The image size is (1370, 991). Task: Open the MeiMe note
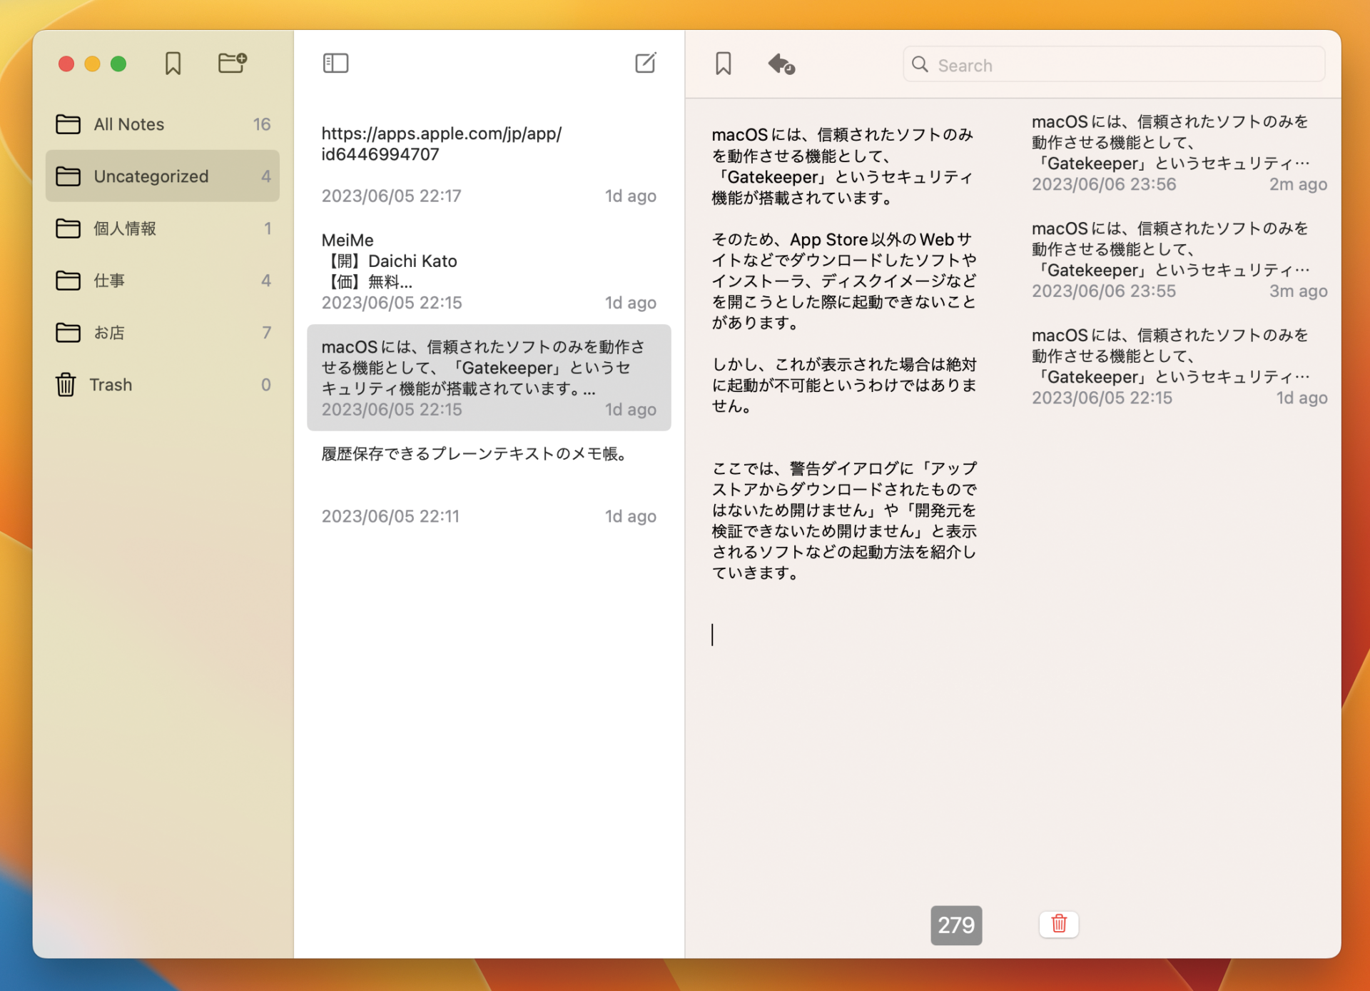tap(489, 271)
